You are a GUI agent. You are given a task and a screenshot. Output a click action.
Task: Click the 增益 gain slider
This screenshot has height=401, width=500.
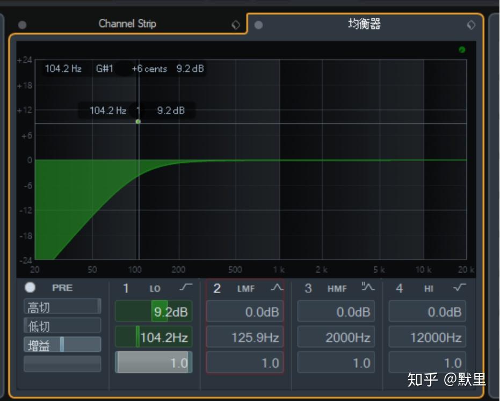[62, 344]
